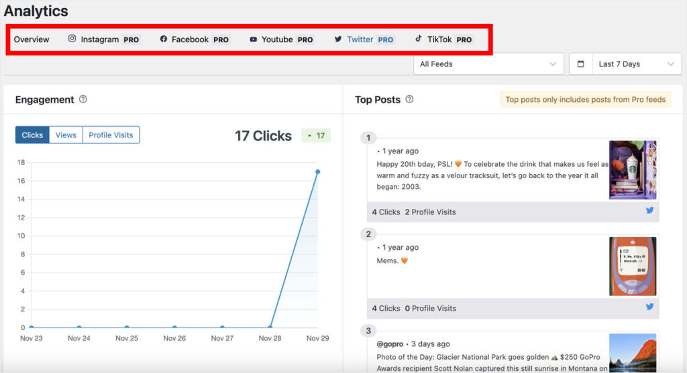Click the TikTok note icon
This screenshot has height=373, width=687.
pos(419,38)
